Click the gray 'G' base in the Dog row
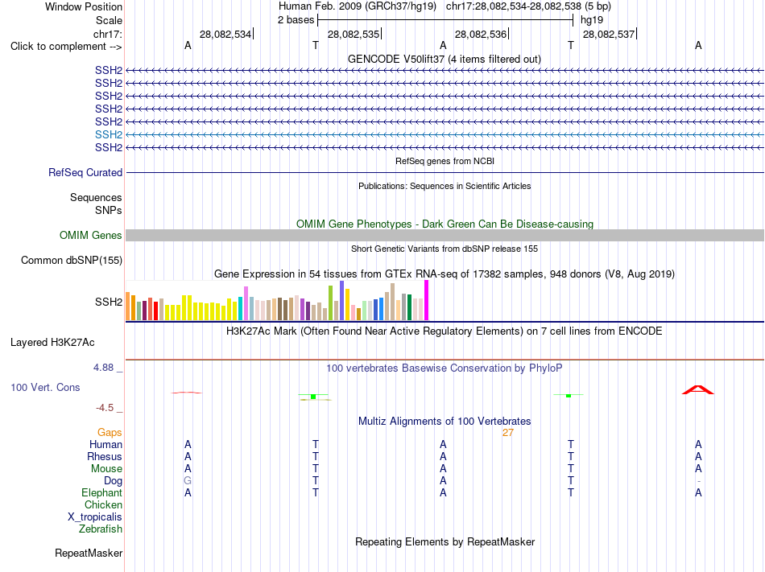 (188, 481)
